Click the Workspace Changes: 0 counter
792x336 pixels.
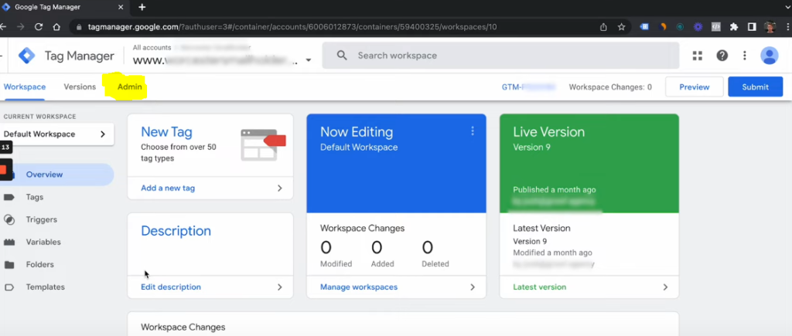point(610,87)
